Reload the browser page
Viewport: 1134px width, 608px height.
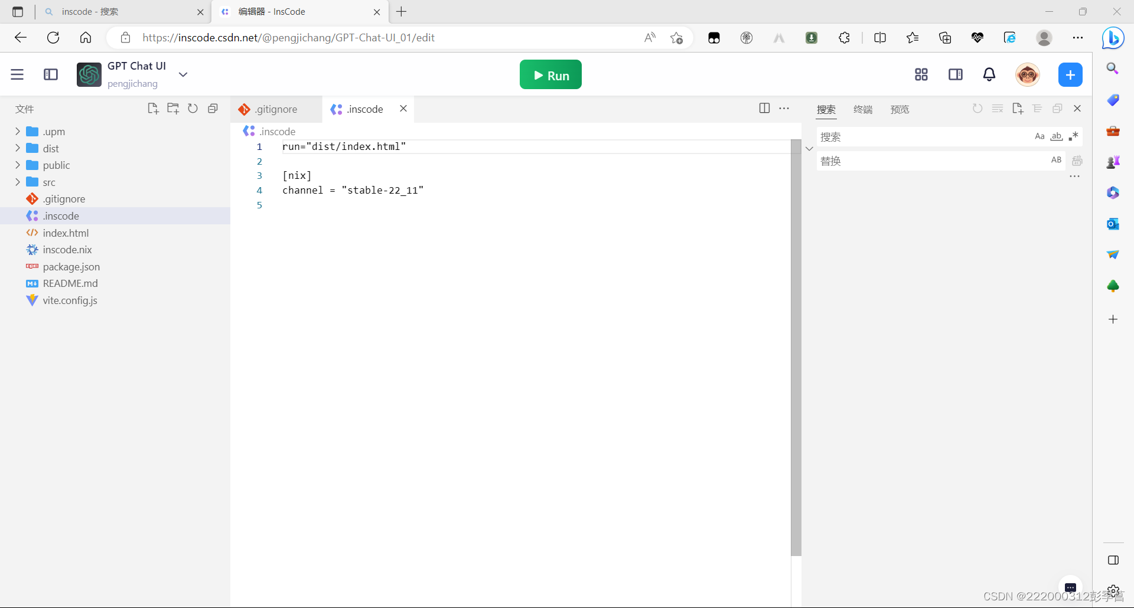coord(53,38)
